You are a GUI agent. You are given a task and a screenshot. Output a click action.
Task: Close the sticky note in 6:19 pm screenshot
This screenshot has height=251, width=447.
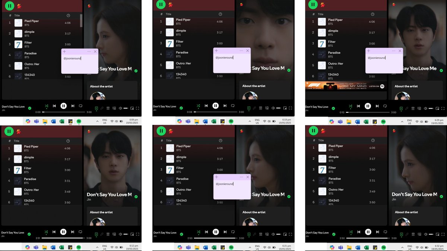click(x=247, y=51)
